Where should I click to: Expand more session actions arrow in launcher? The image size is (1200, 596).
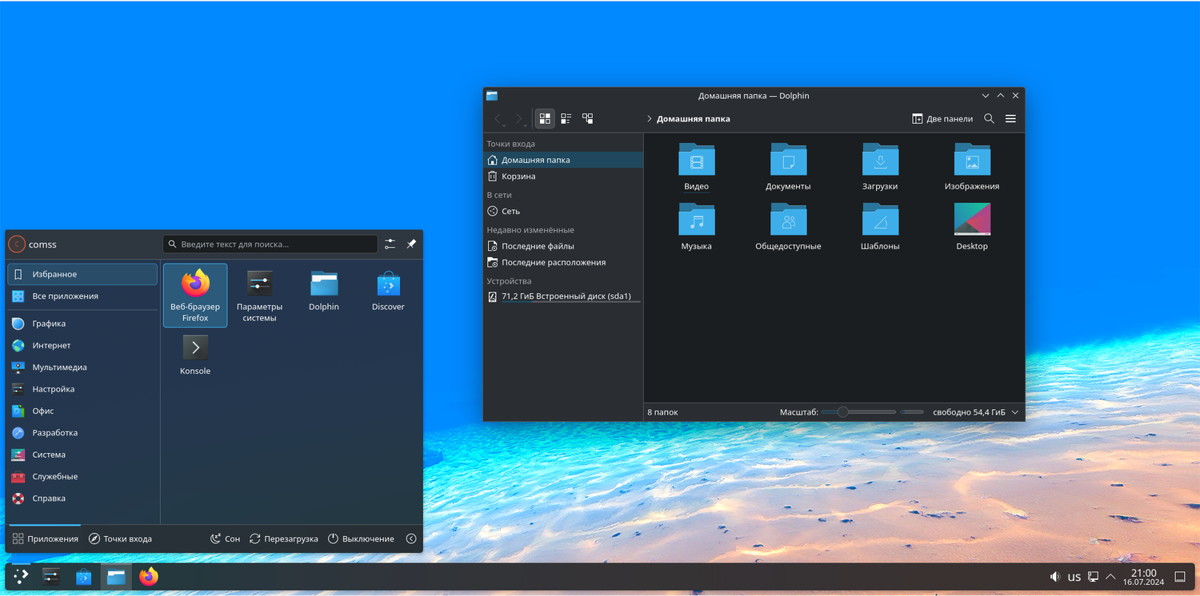(411, 538)
